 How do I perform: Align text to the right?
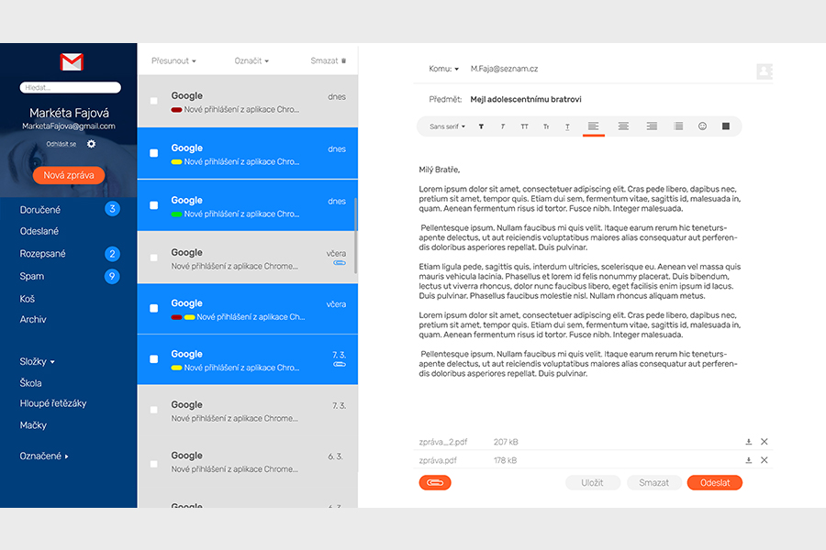point(652,126)
